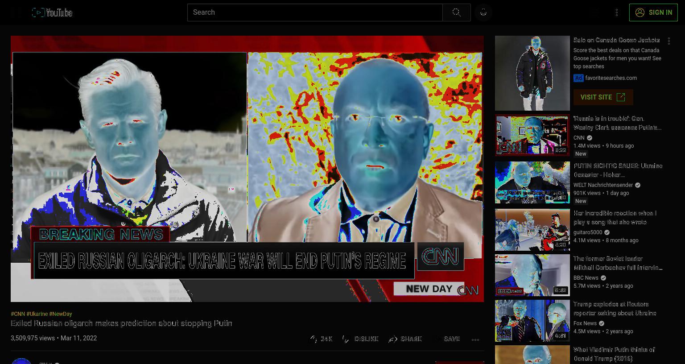Viewport: 685px width, 364px height.
Task: Open the former Soviet leader interview title
Action: (618, 263)
